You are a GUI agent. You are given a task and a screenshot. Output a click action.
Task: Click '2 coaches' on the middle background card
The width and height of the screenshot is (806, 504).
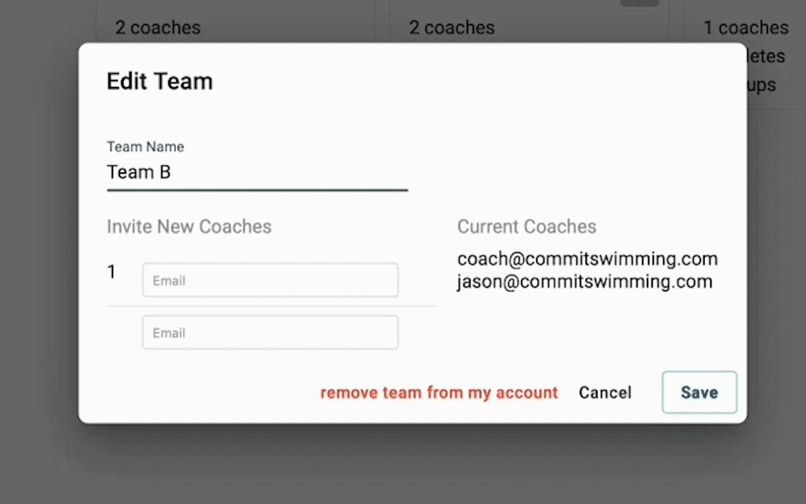[x=452, y=27]
